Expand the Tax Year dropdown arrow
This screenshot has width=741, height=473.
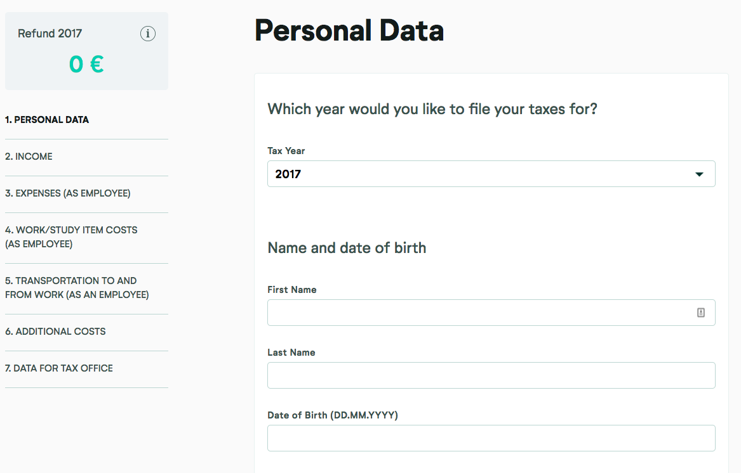coord(699,174)
